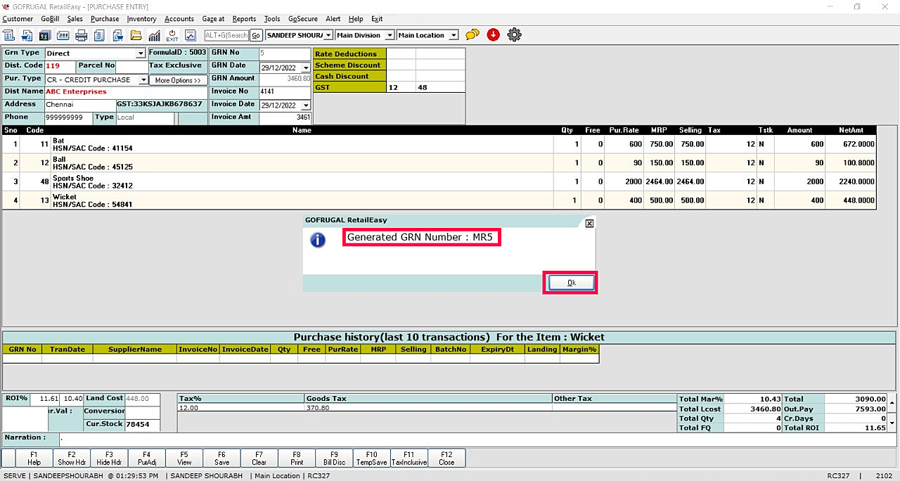Viewport: 900px width, 481px height.
Task: Open the Pur. Type dropdown
Action: (x=143, y=80)
